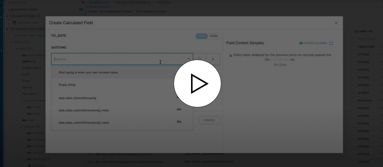Screen dimensions: 383x167
Task: Click the plus icon next to datetime field
Action: [x=213, y=59]
